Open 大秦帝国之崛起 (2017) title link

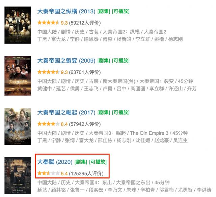pyautogui.click(x=66, y=112)
